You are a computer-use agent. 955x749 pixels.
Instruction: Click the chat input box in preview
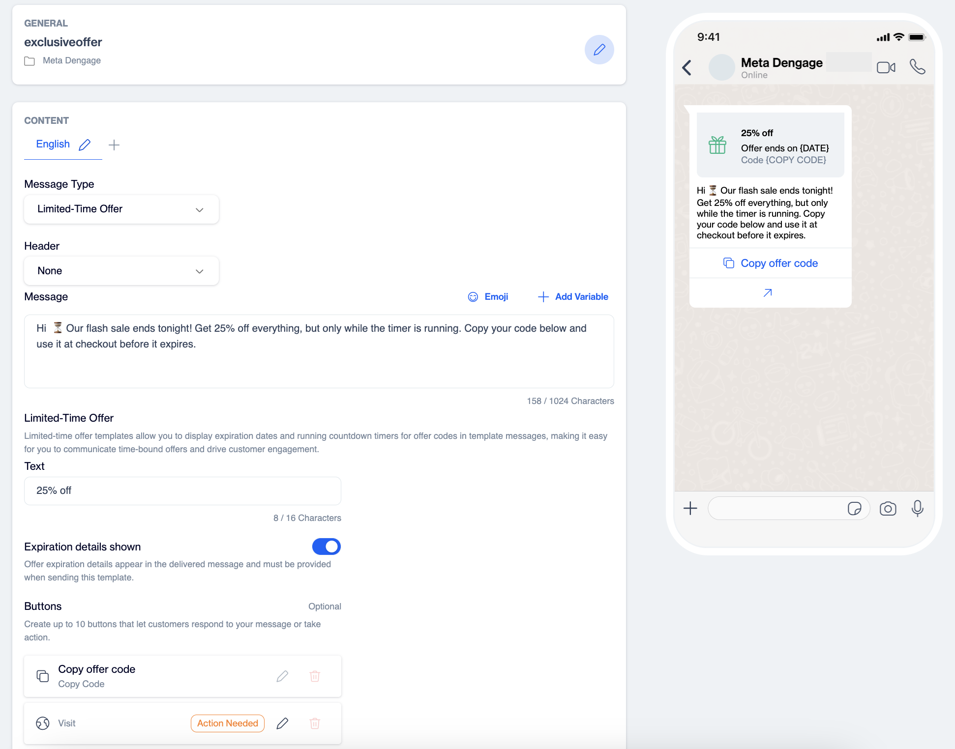(x=789, y=508)
